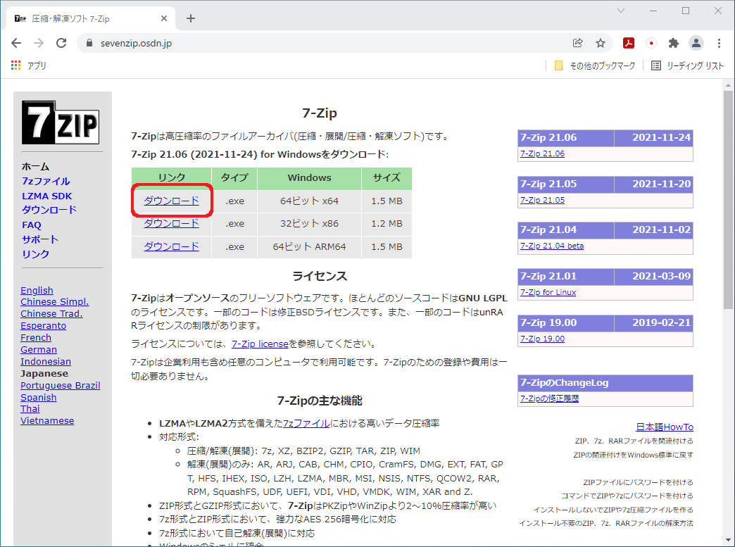Open the 7-Zip for Linux link
Viewport: 735px width, 547px height.
(548, 292)
